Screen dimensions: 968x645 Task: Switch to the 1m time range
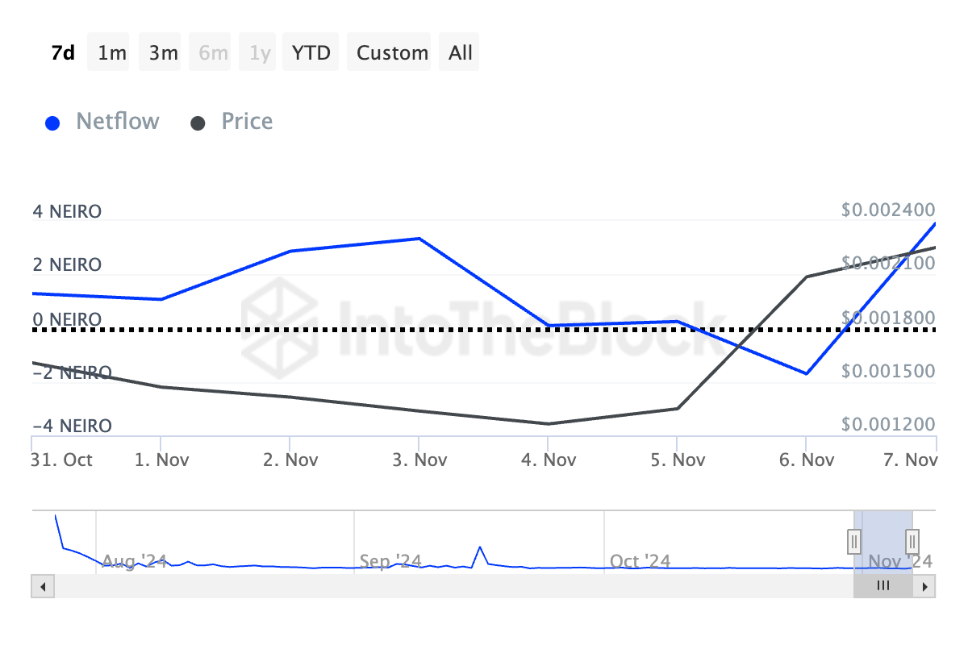coord(111,53)
